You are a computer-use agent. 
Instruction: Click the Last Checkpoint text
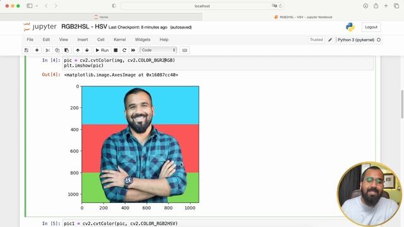[x=138, y=27]
